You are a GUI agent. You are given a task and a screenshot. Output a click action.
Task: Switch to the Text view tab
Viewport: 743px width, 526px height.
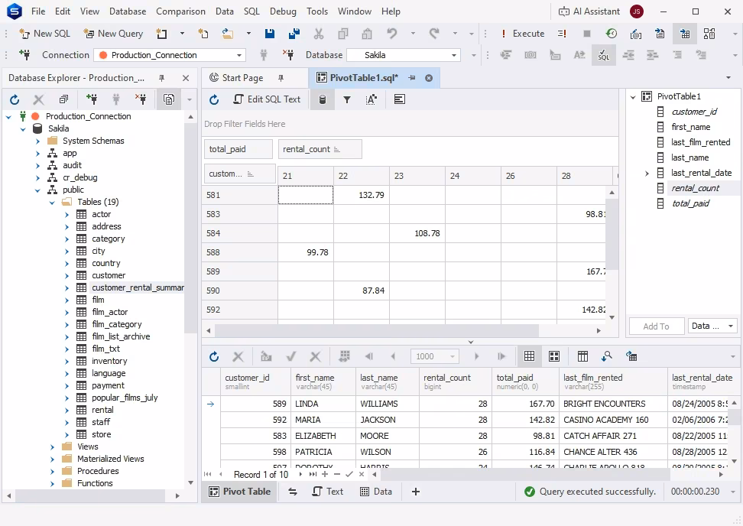[327, 492]
